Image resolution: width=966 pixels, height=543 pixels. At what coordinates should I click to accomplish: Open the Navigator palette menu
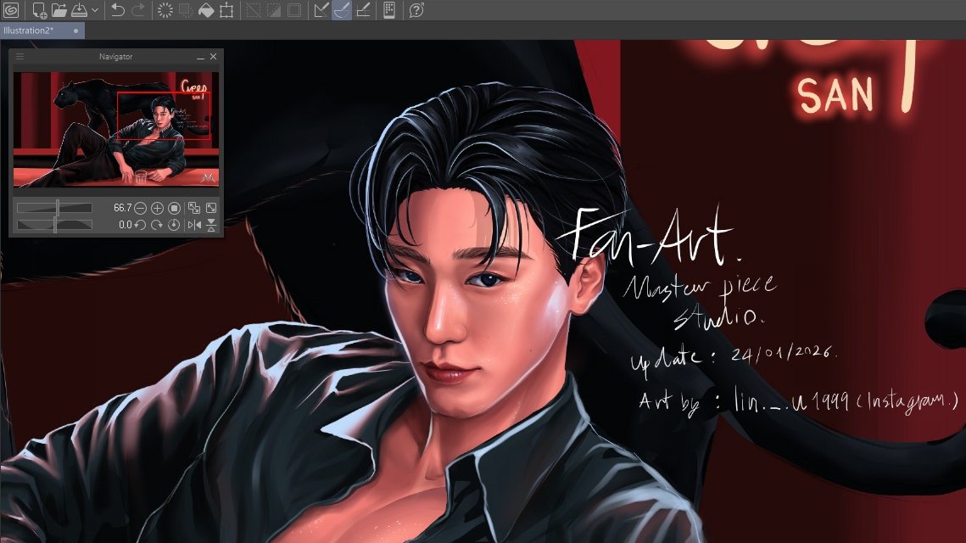pos(20,57)
